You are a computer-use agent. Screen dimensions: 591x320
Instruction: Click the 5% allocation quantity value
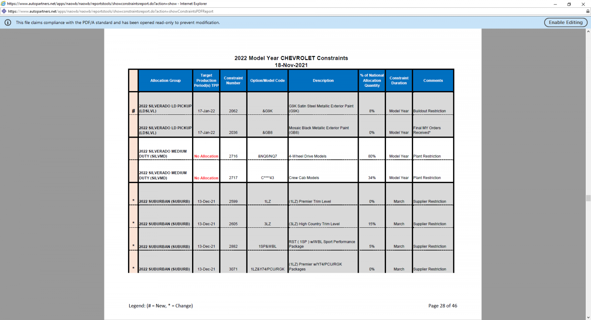(x=372, y=247)
